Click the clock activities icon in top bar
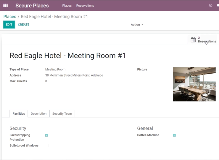The height and width of the screenshot is (160, 219). tap(210, 5)
